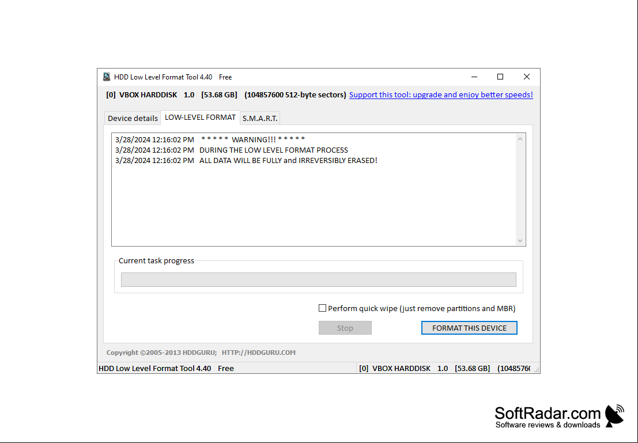Click the log scrollbar down arrow
The height and width of the screenshot is (443, 638).
[x=520, y=241]
